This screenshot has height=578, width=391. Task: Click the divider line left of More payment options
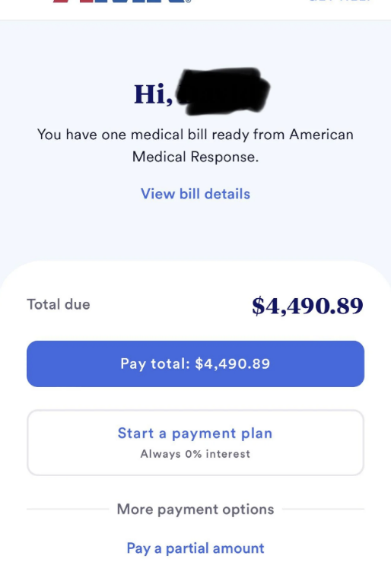[68, 509]
